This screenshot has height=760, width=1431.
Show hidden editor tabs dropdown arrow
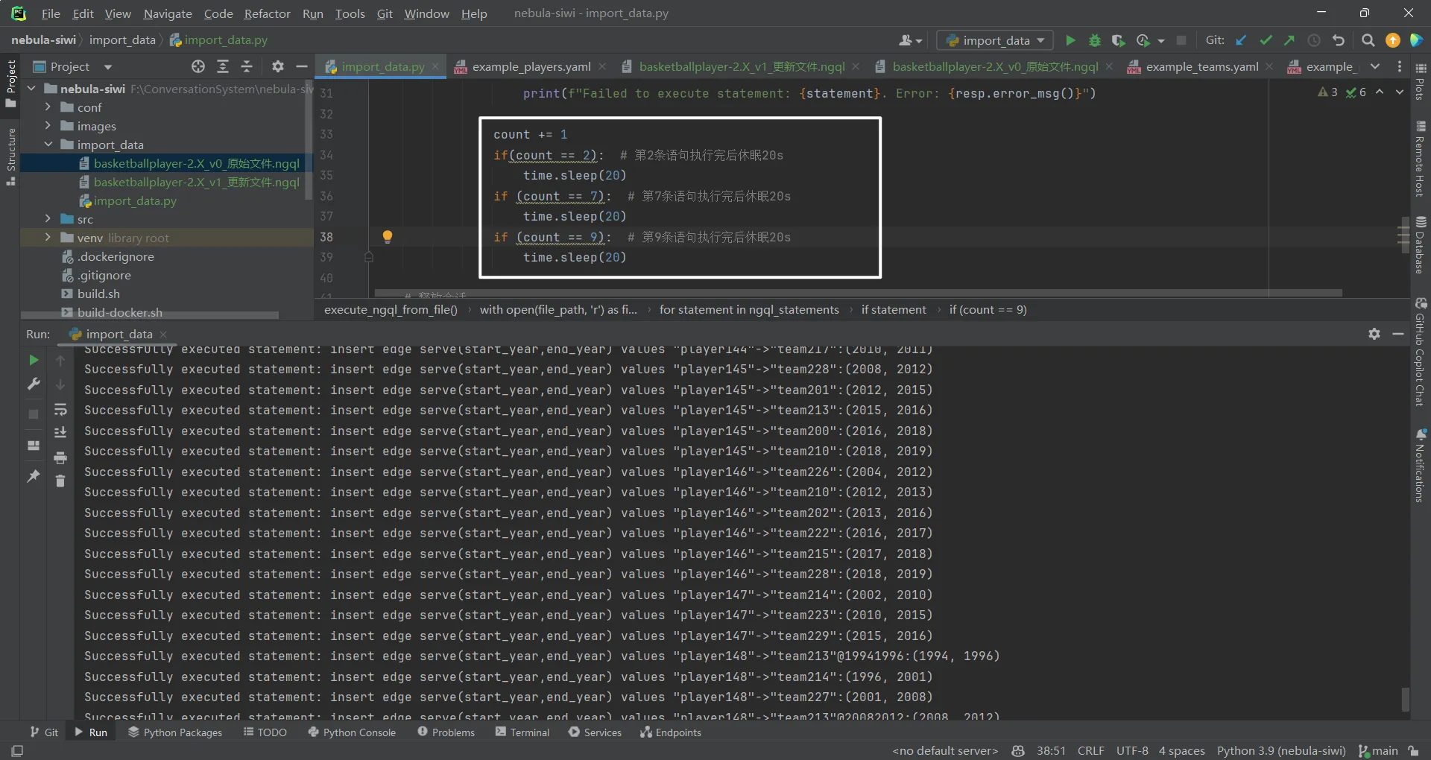coord(1375,66)
